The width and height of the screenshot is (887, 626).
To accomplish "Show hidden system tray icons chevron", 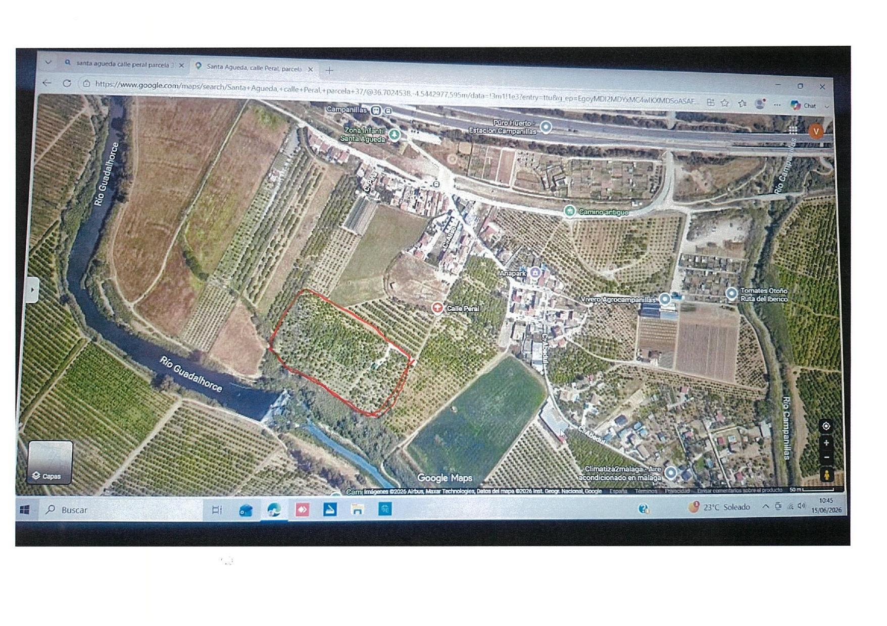I will click(x=766, y=506).
